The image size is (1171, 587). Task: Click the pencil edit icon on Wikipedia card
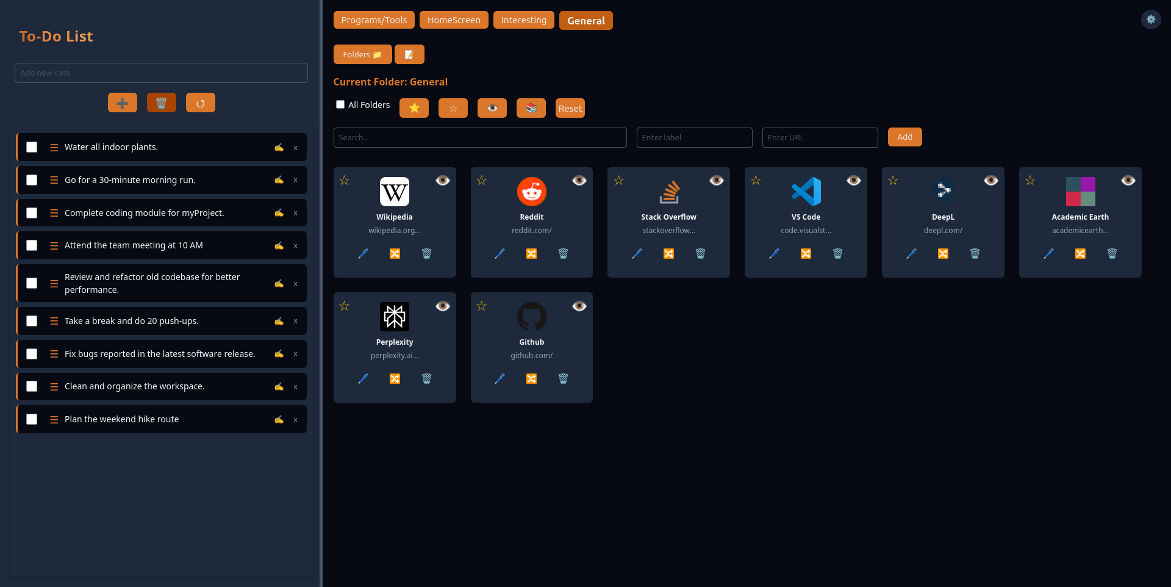point(363,254)
